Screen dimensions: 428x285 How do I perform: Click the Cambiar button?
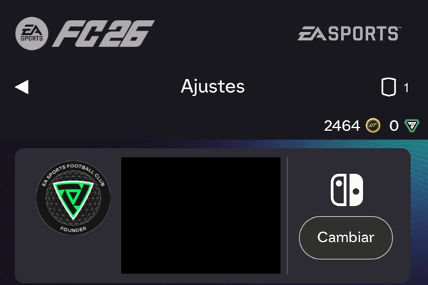[x=346, y=237]
